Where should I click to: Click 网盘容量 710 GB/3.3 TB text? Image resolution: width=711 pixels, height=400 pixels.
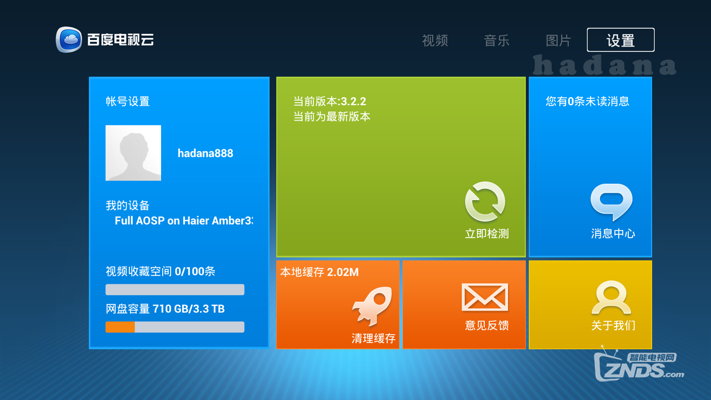[x=165, y=309]
